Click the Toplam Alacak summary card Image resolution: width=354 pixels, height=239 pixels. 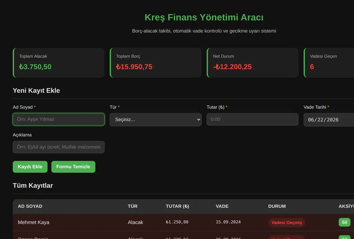59,63
